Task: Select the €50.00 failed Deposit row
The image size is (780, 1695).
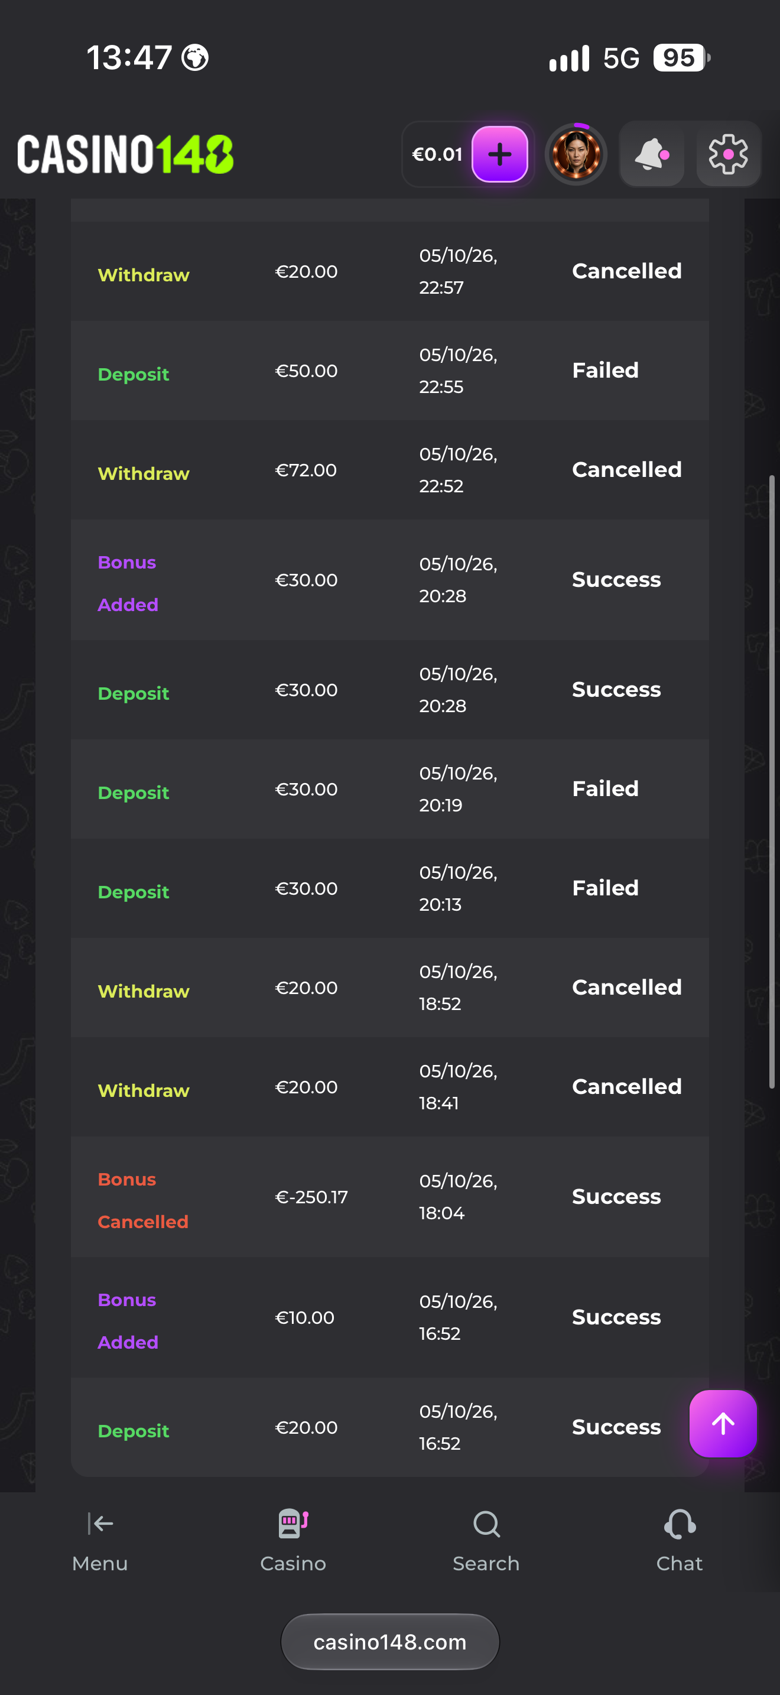Action: pyautogui.click(x=390, y=371)
